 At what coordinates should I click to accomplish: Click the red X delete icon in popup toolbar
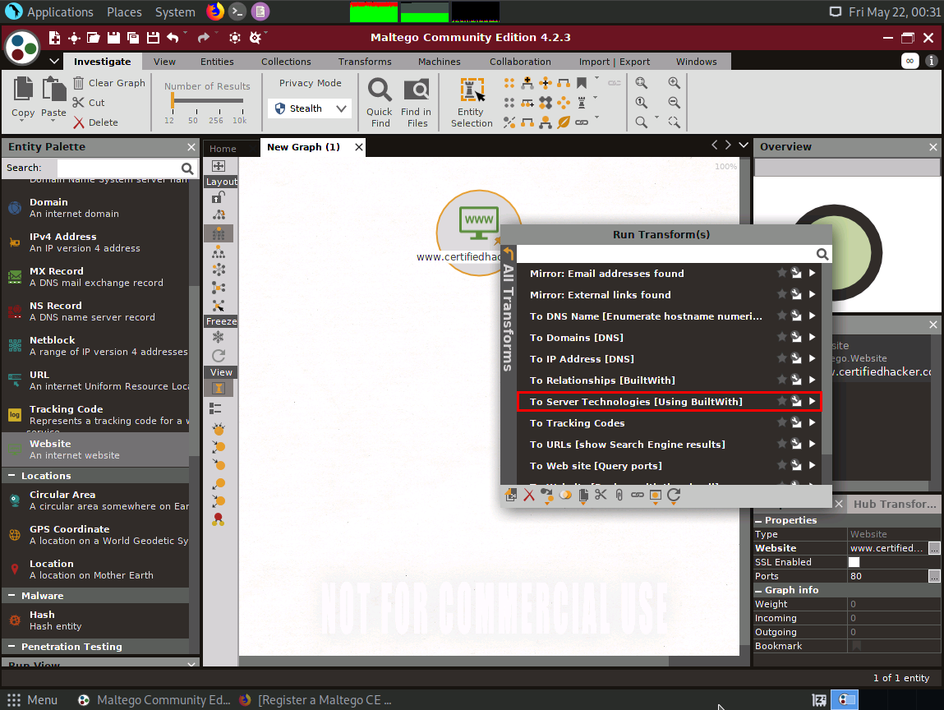[x=528, y=495]
